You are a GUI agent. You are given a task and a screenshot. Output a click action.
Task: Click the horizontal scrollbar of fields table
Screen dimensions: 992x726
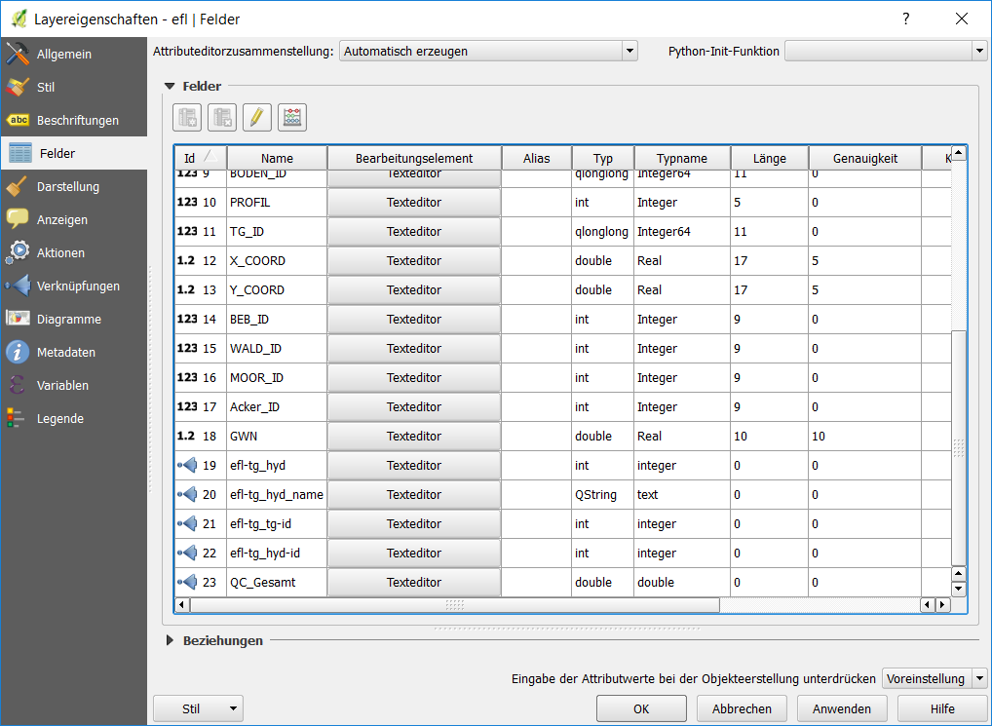coord(454,605)
